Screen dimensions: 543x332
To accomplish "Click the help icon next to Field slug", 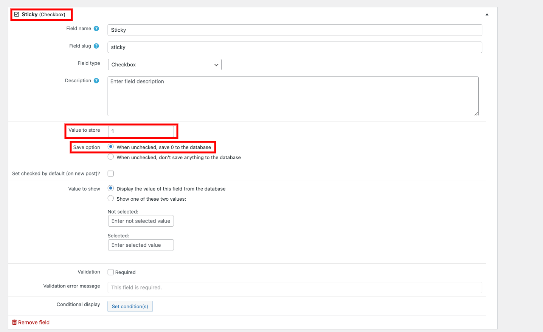I will [x=96, y=46].
